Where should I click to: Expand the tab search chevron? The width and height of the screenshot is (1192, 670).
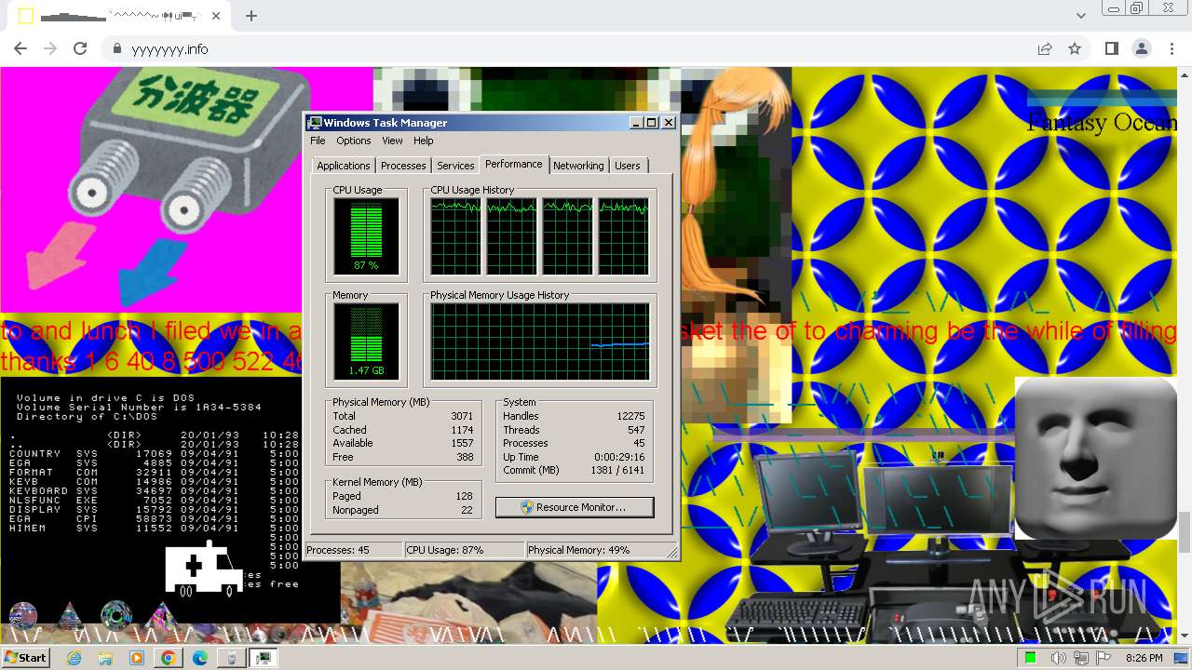point(1081,16)
